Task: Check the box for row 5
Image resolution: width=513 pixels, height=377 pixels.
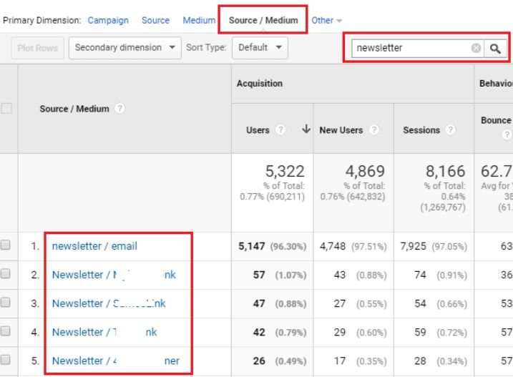Action: (x=6, y=361)
